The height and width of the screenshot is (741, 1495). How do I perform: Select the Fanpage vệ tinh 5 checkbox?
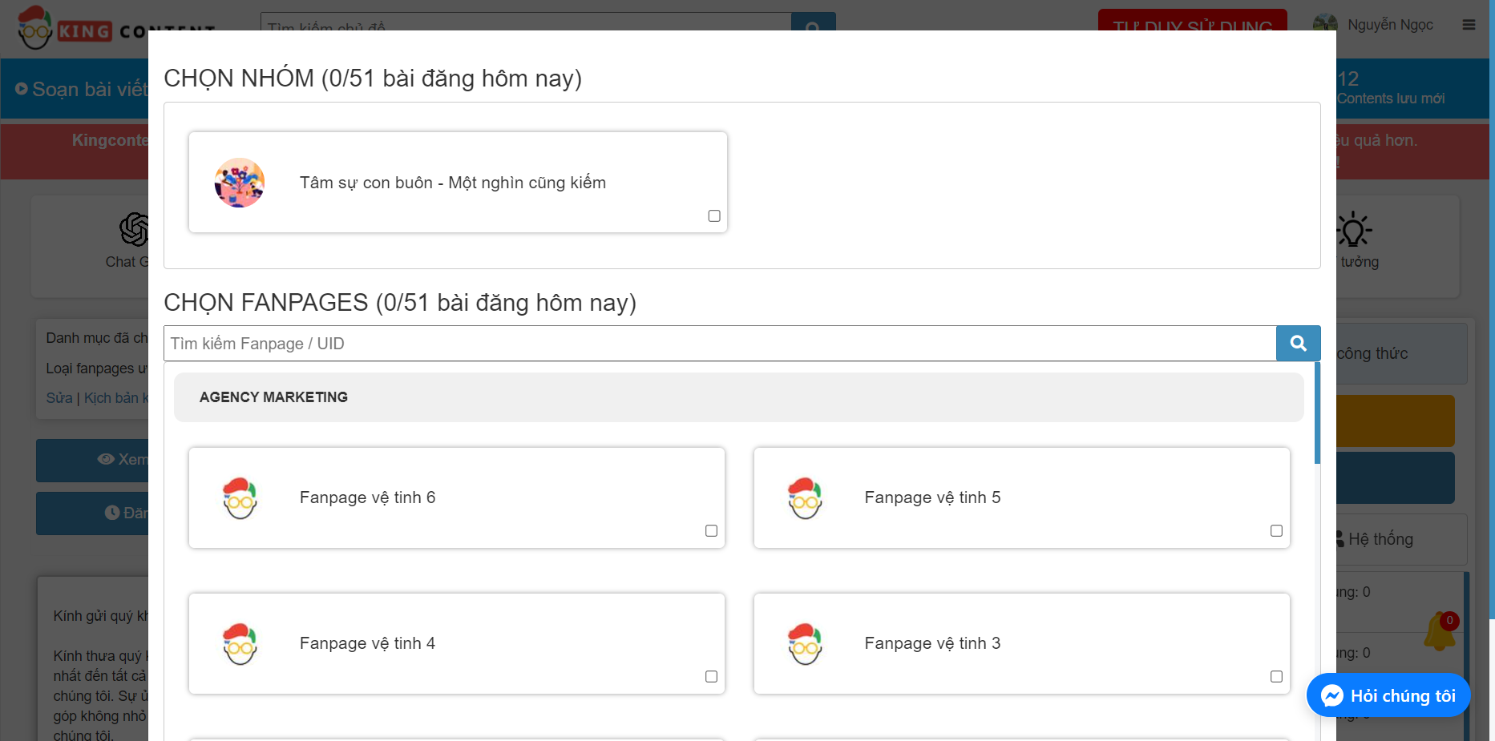pyautogui.click(x=1276, y=531)
